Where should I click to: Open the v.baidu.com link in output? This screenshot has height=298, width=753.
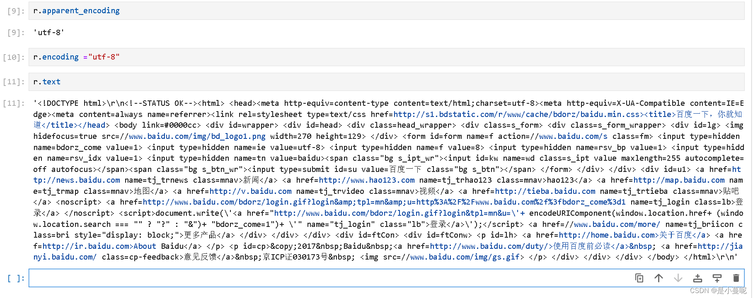(x=250, y=191)
